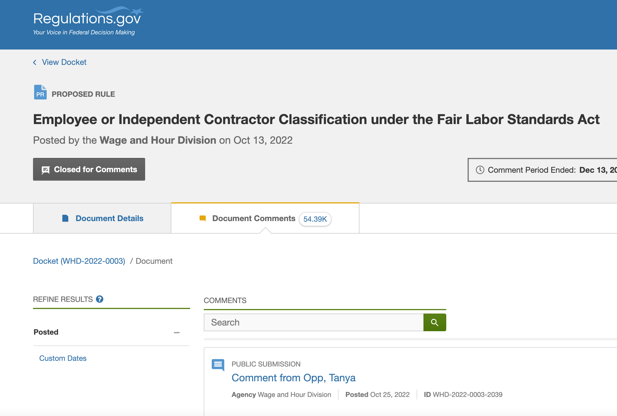Screen dimensions: 617x416
Task: Click into the comments Search field
Action: (x=314, y=322)
